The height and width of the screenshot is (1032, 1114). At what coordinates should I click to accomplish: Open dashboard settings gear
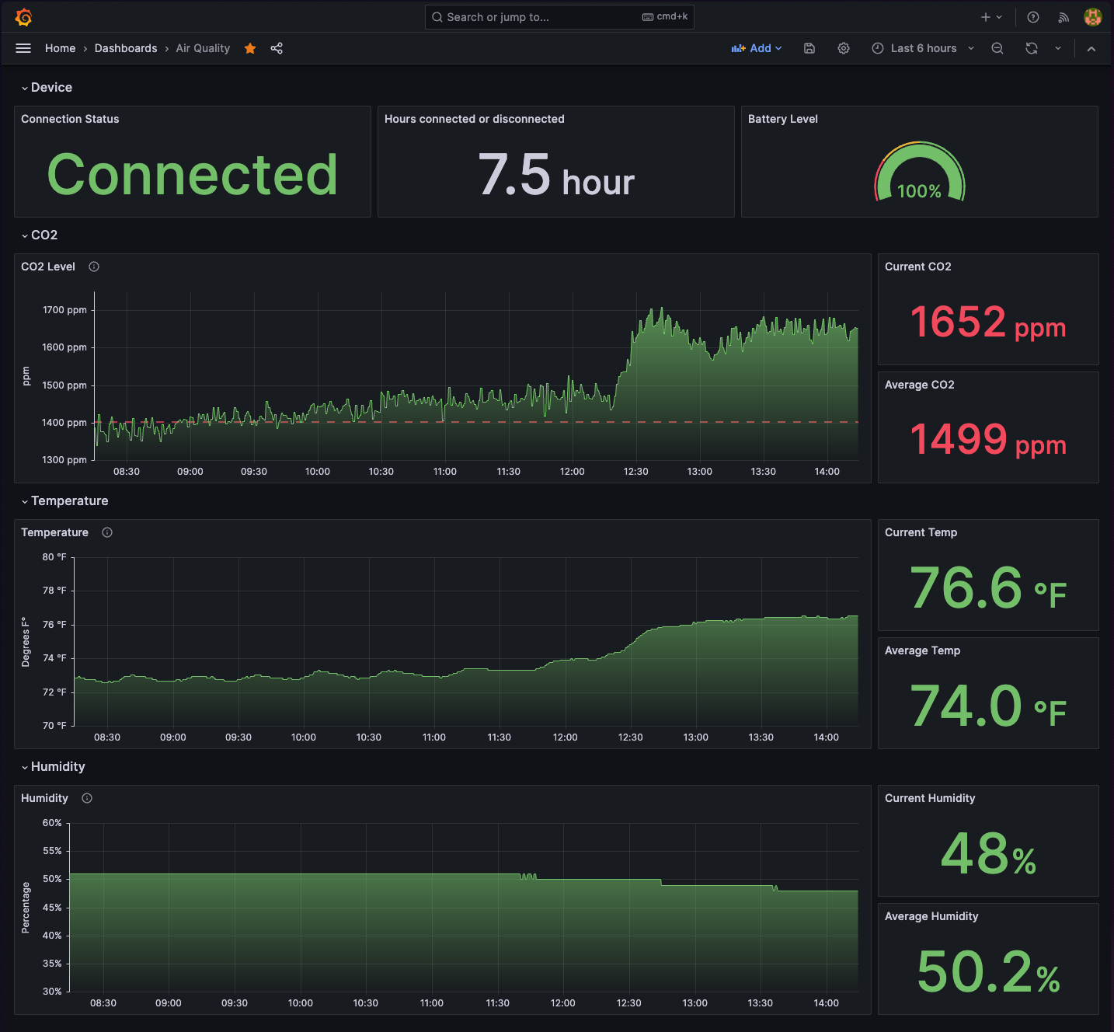click(844, 48)
